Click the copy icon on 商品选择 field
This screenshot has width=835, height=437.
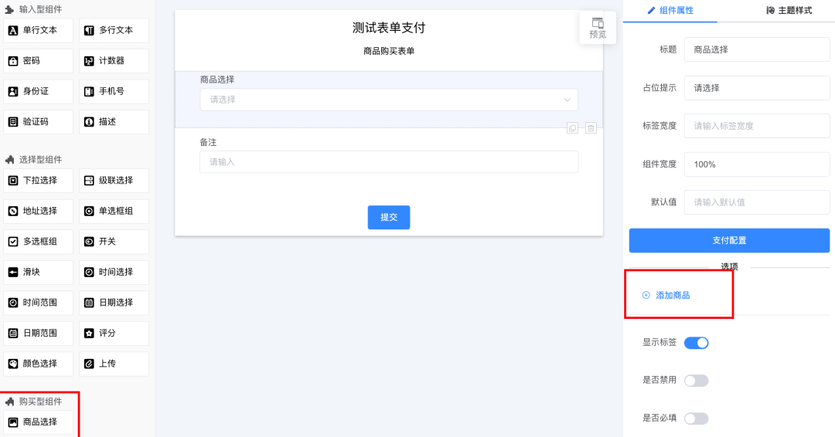coord(572,128)
